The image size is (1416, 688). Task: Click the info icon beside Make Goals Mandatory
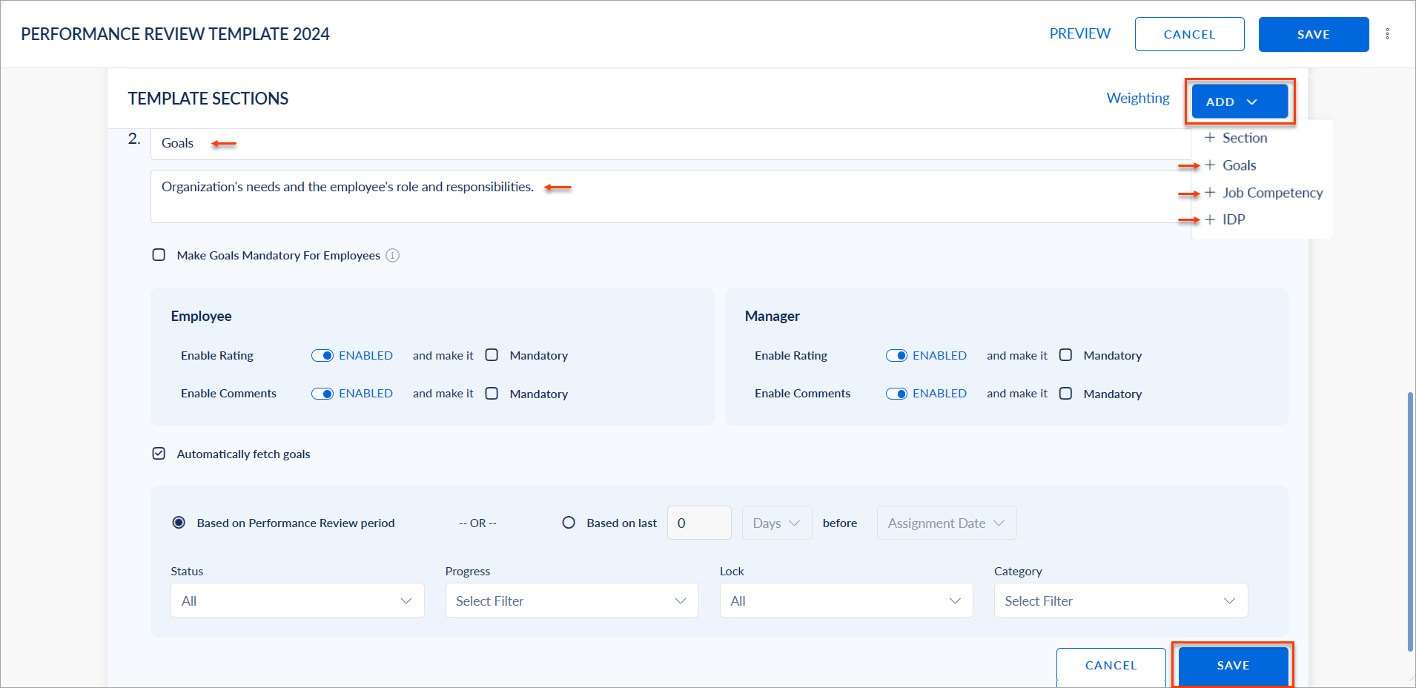(392, 255)
